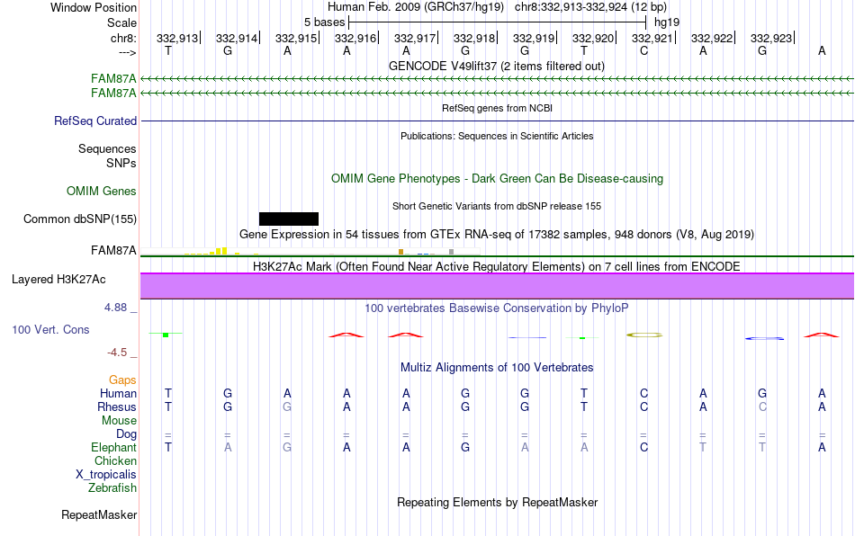Click the Sequences track label
Viewport: 855px width, 536px height.
click(107, 148)
